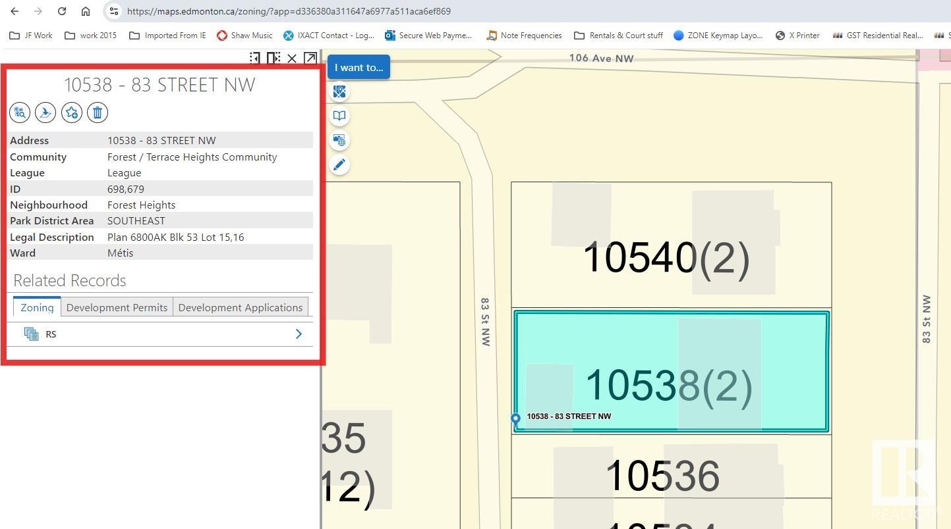Add this property to favourites with the star icon
The image size is (951, 529).
pyautogui.click(x=72, y=113)
